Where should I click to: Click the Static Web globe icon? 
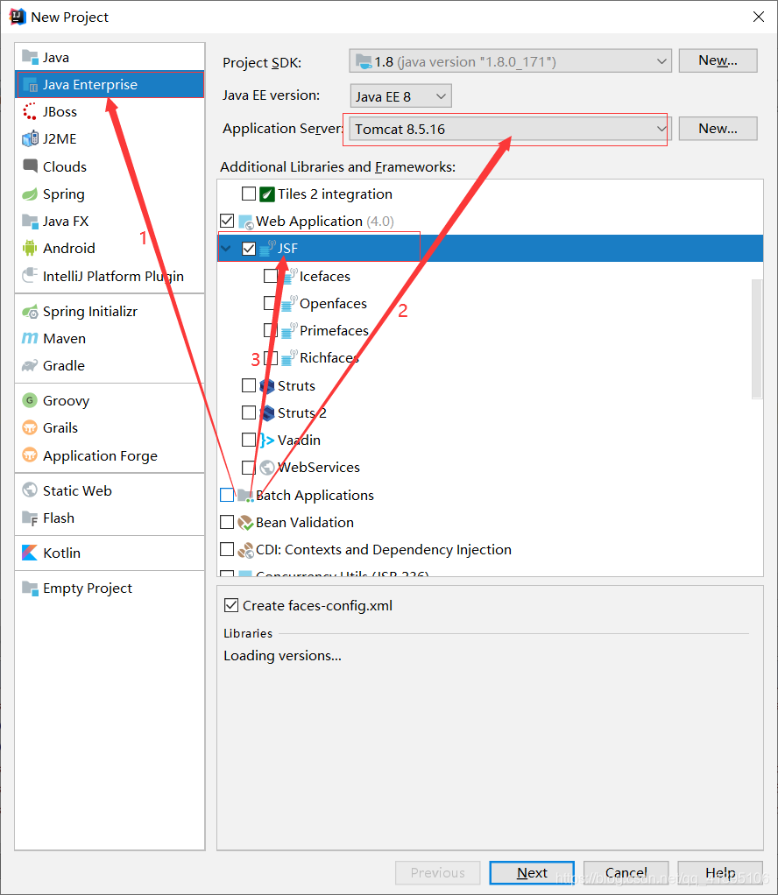30,490
